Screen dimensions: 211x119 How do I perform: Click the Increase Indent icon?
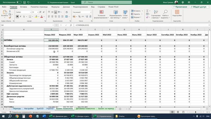(x=62, y=17)
